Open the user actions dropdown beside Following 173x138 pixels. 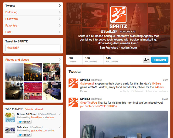[147, 60]
